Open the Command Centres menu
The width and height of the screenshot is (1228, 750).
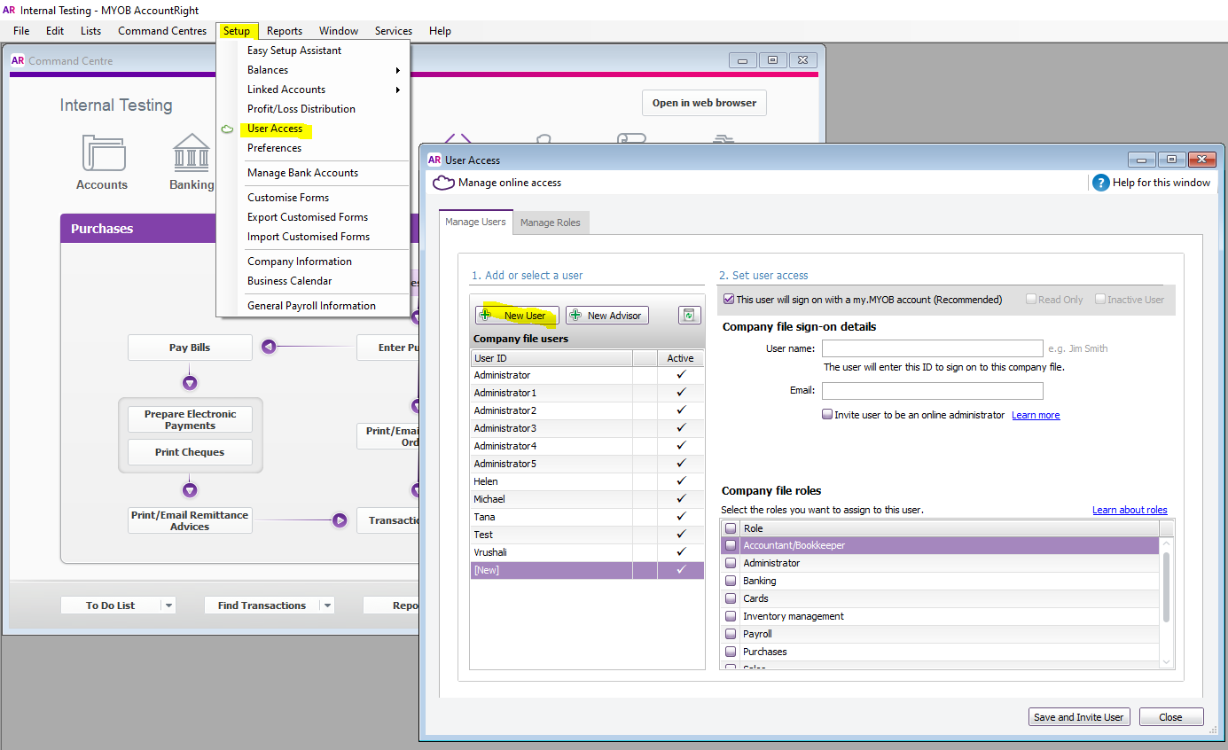coord(162,31)
